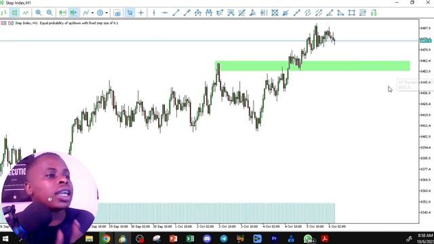The height and width of the screenshot is (244, 434).
Task: Open Google Chrome from the taskbar
Action: pyautogui.click(x=106, y=239)
